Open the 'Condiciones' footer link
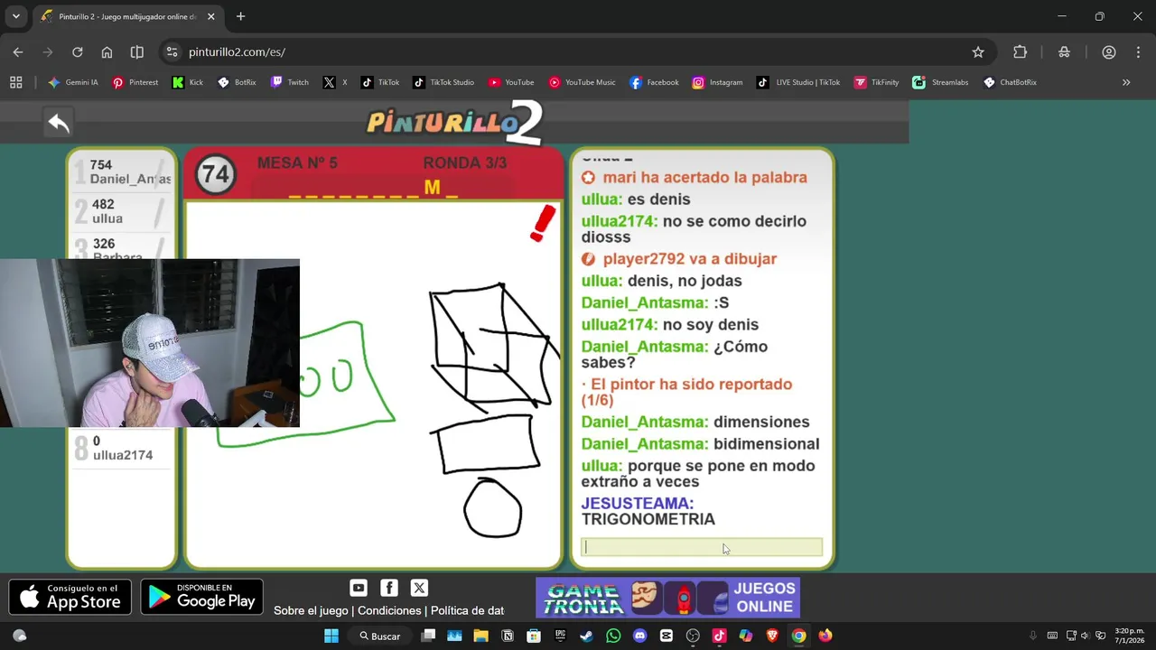This screenshot has width=1156, height=650. pos(389,610)
